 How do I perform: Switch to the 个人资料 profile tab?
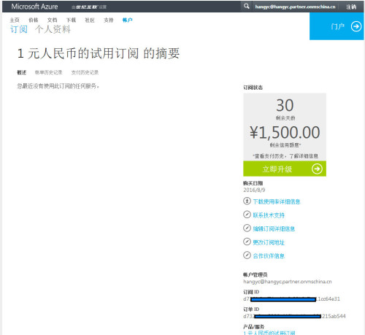click(53, 29)
